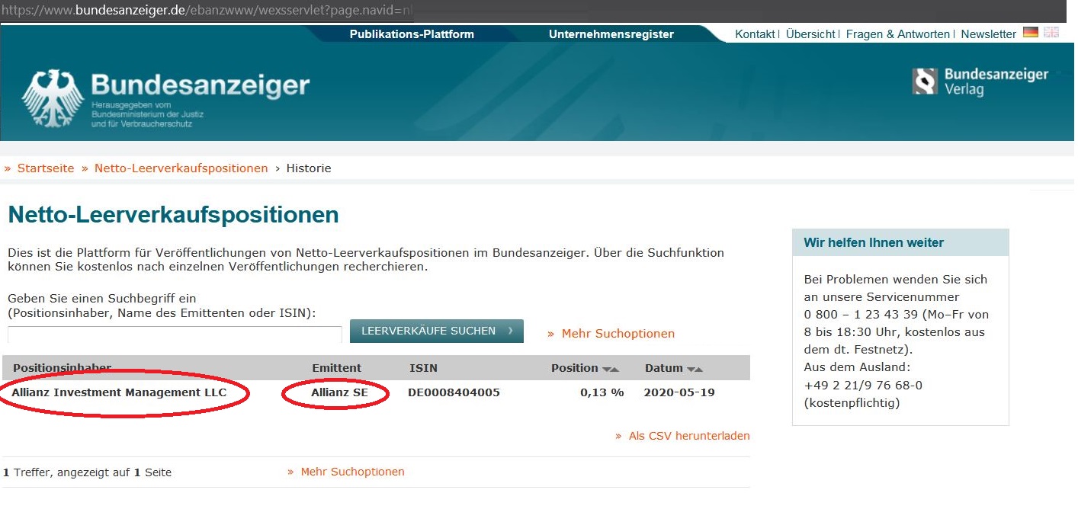This screenshot has height=509, width=1078.
Task: Return to Startseite via the breadcrumb
Action: pos(45,168)
